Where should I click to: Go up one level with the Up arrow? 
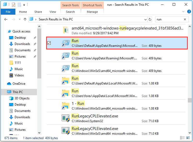25,19
